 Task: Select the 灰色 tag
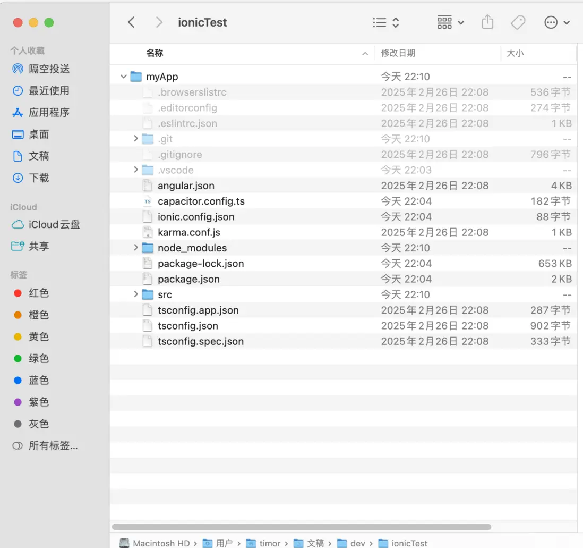32,424
